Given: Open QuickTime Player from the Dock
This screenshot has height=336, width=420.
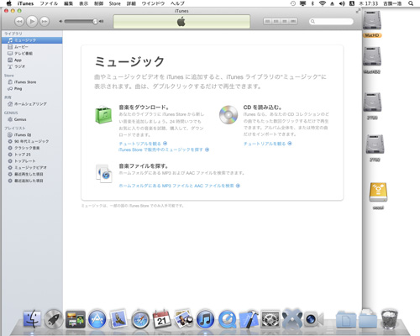Looking at the screenshot, I should (x=227, y=319).
